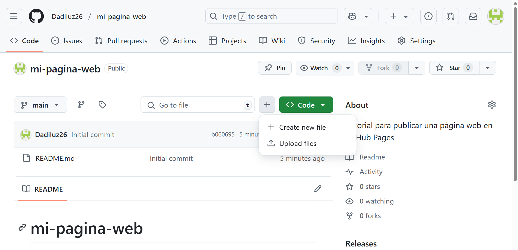The height and width of the screenshot is (250, 518).
Task: View tags icon
Action: click(102, 105)
